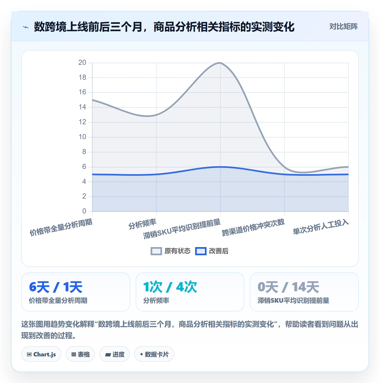Click the 滞销SKU平均识别提前量 card caption

tap(293, 301)
